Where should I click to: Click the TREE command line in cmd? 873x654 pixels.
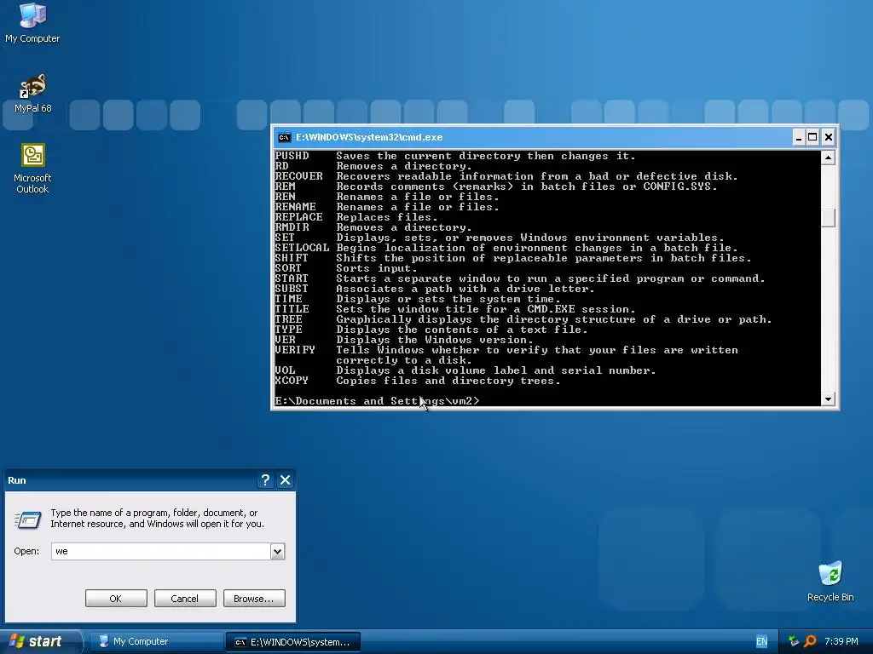click(x=524, y=320)
